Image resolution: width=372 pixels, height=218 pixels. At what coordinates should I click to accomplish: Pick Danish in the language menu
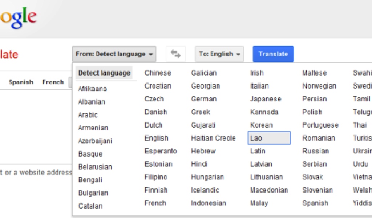[156, 112]
